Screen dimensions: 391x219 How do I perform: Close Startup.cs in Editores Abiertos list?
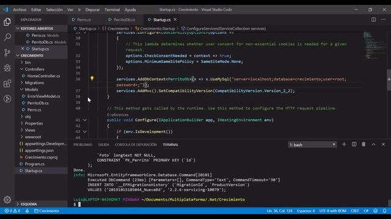(23, 49)
